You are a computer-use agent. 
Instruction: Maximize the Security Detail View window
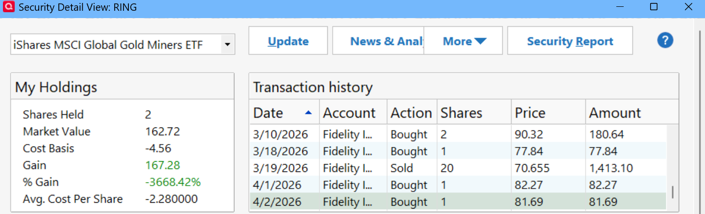[654, 7]
